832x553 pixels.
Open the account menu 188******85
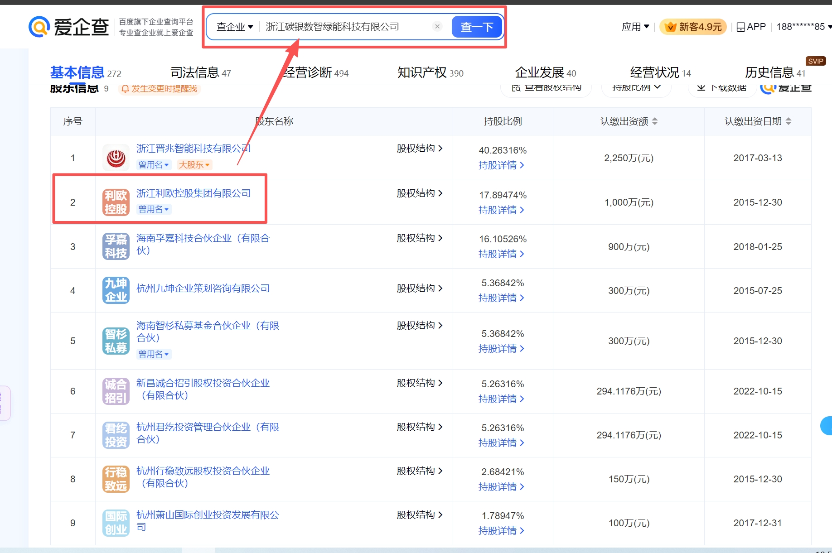tap(804, 27)
